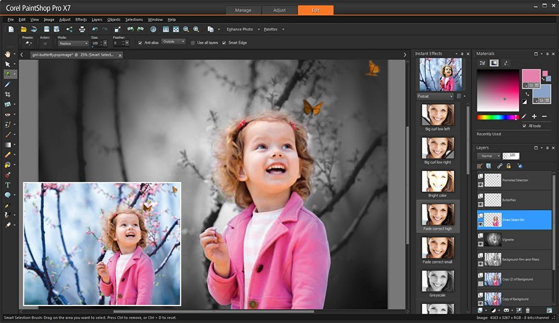Select the Crop tool
The width and height of the screenshot is (559, 323).
[x=8, y=95]
